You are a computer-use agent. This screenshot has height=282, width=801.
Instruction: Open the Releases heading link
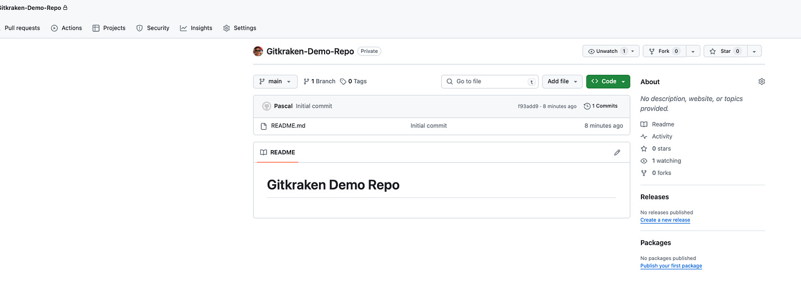pos(655,197)
